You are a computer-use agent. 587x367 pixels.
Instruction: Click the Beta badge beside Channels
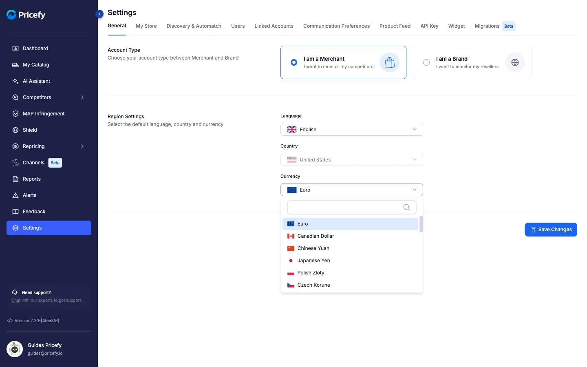point(55,163)
